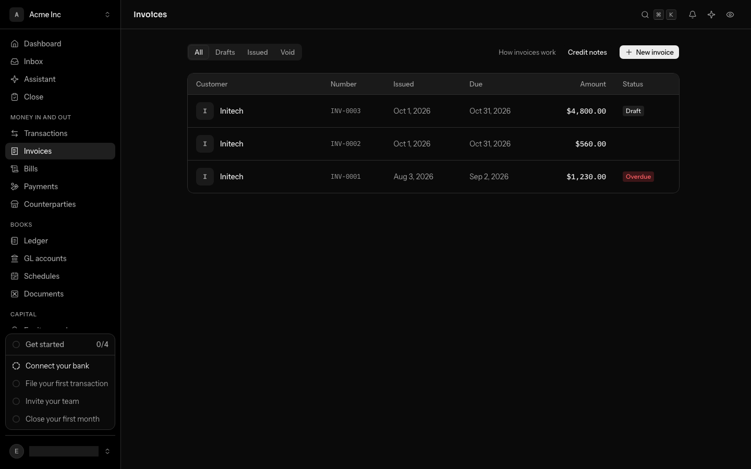Expand the Acme Inc workspace switcher
This screenshot has height=469, width=751.
click(x=60, y=15)
